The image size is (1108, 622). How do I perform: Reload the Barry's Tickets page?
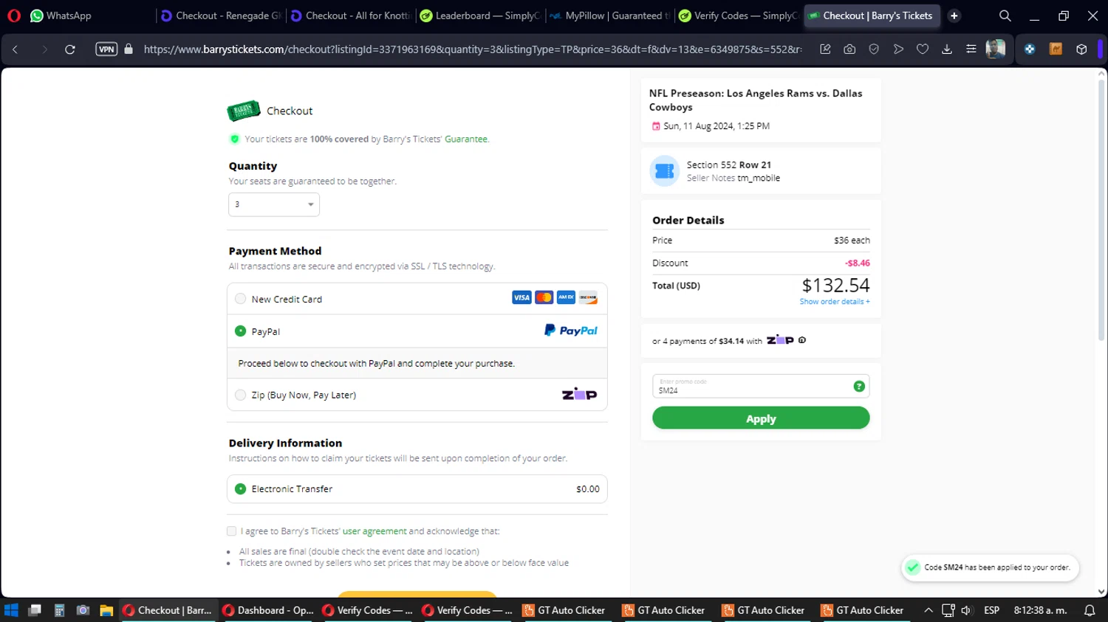(70, 49)
